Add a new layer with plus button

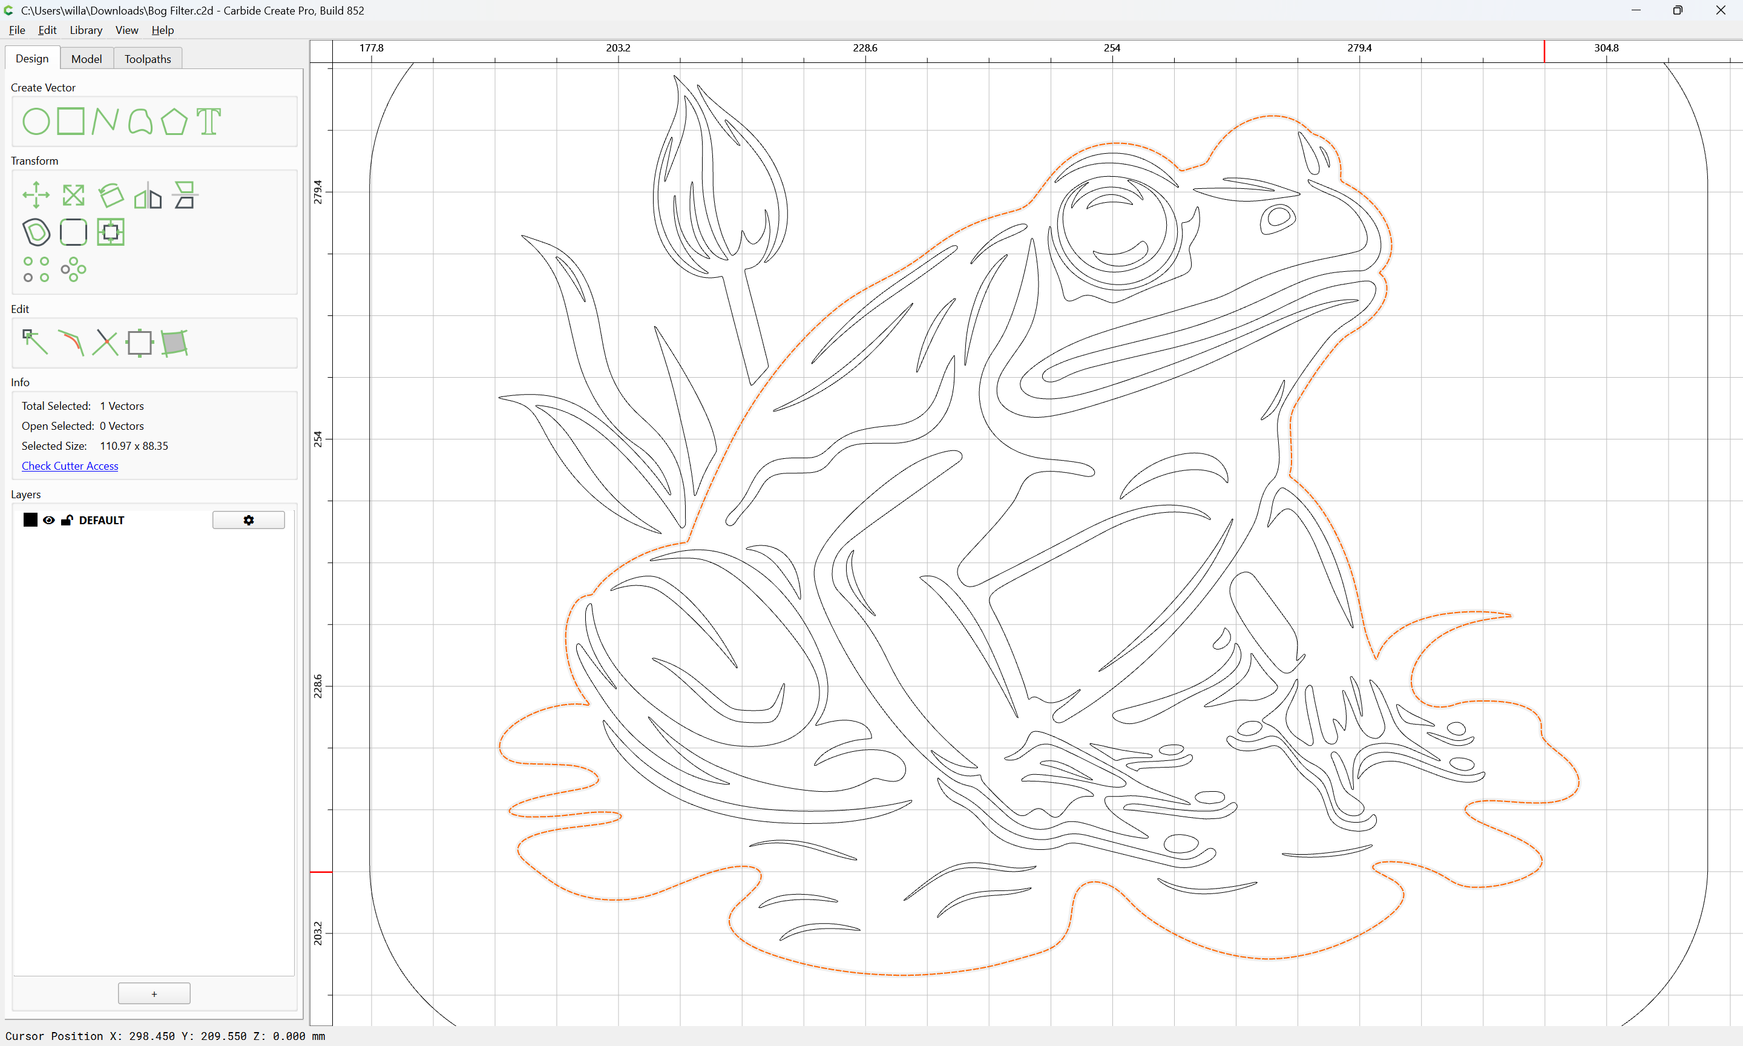pyautogui.click(x=154, y=994)
